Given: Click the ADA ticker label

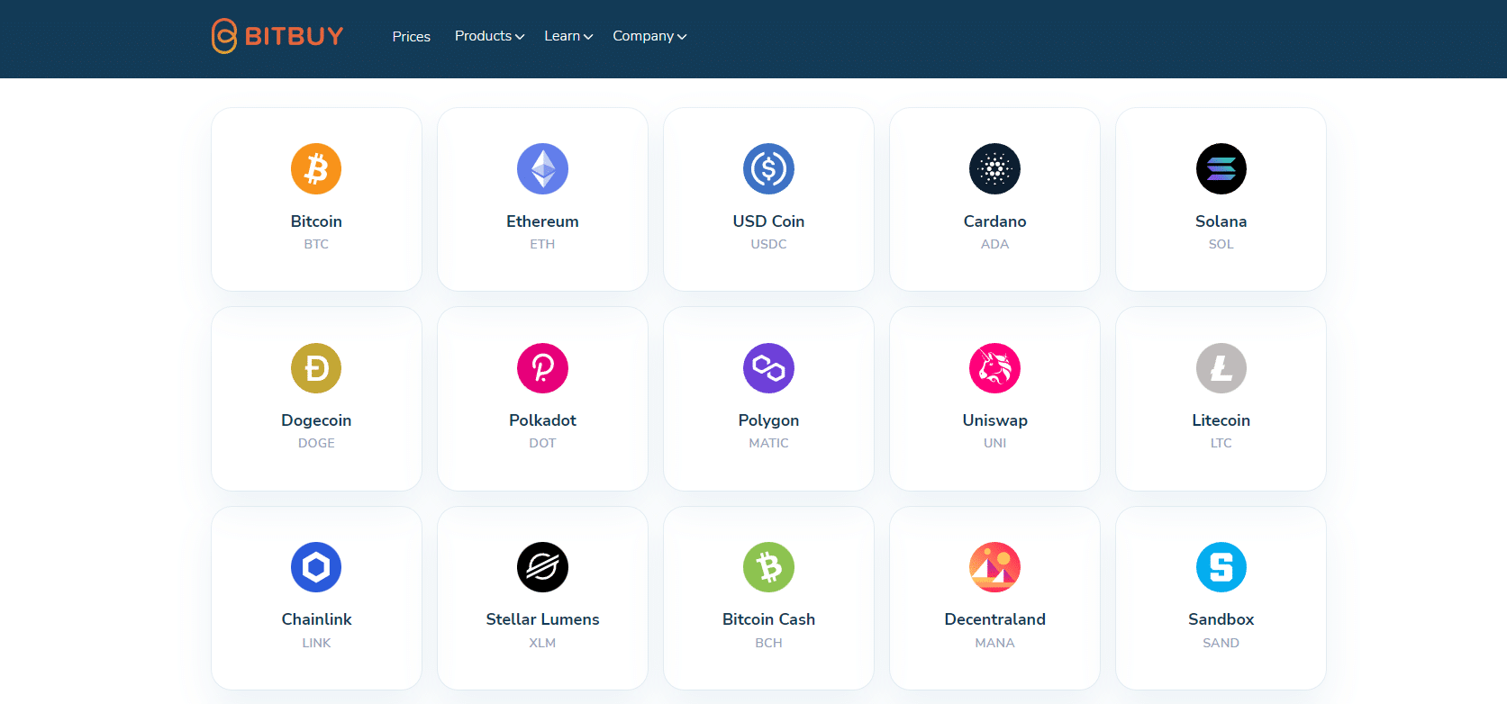Looking at the screenshot, I should [x=994, y=244].
